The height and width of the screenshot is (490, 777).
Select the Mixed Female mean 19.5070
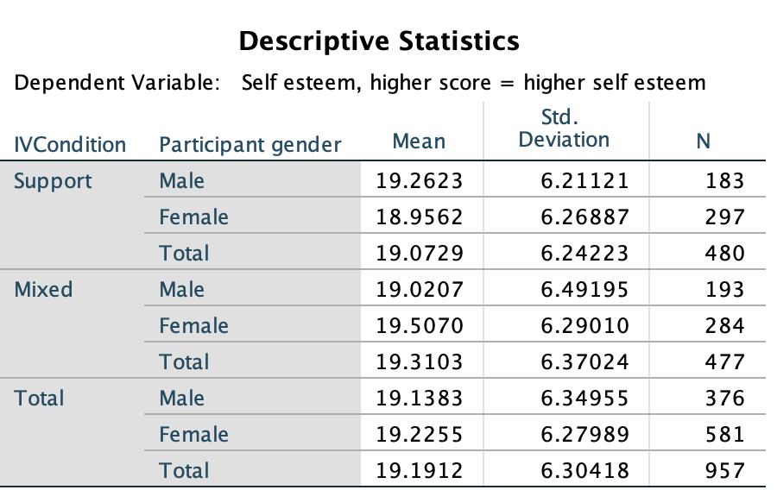pos(420,326)
